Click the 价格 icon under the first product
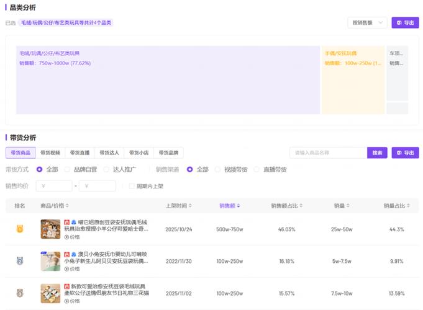Screen dimensions: 423x310 [x=66, y=237]
